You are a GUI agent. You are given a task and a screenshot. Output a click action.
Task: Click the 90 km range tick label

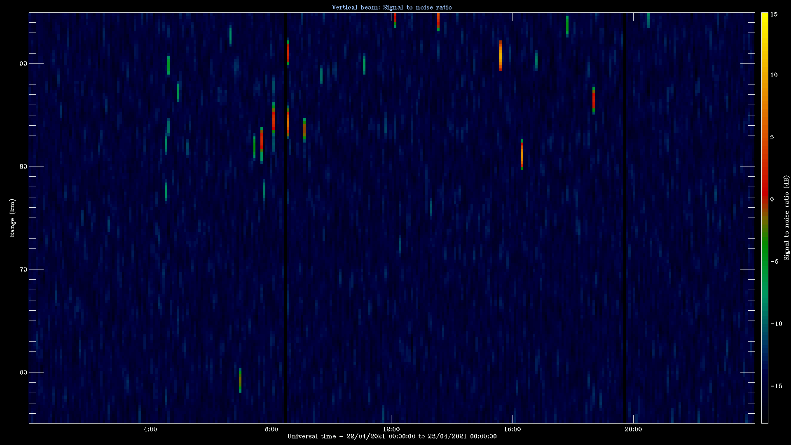[x=23, y=63]
